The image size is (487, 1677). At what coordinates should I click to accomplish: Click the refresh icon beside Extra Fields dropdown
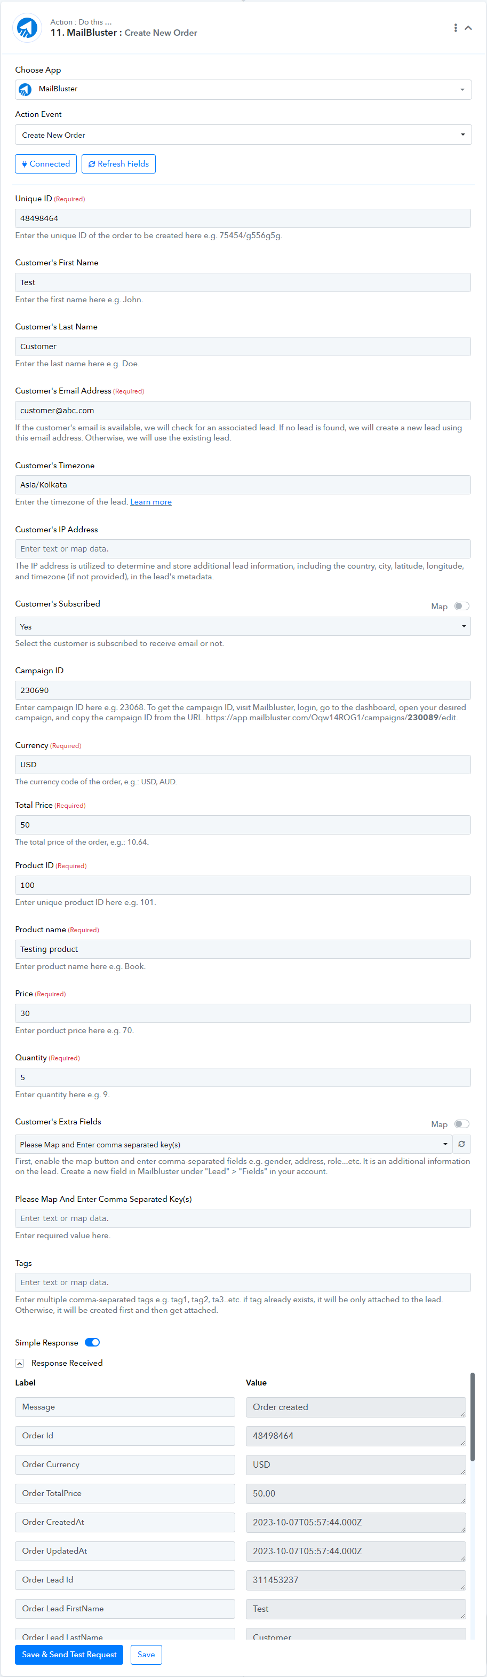pyautogui.click(x=461, y=1144)
